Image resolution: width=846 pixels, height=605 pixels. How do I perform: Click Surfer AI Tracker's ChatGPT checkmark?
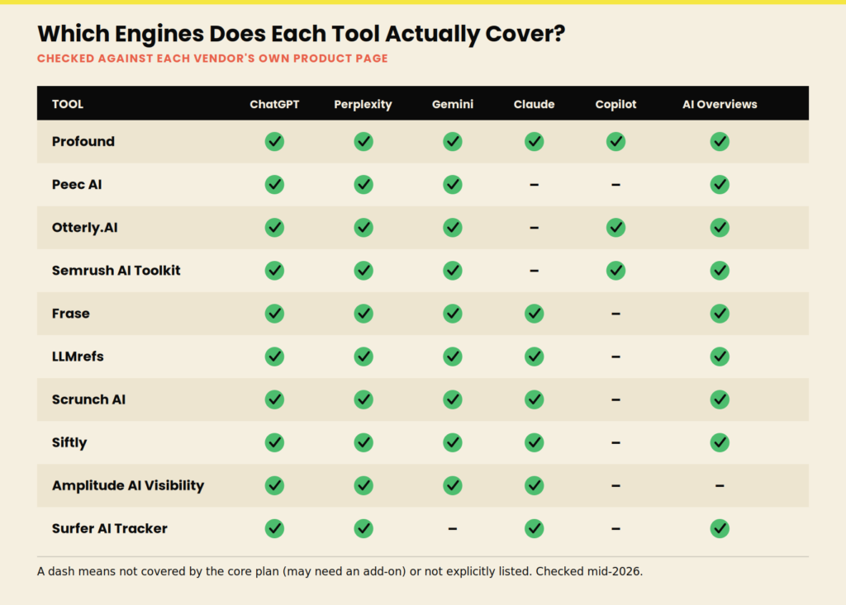tap(274, 528)
